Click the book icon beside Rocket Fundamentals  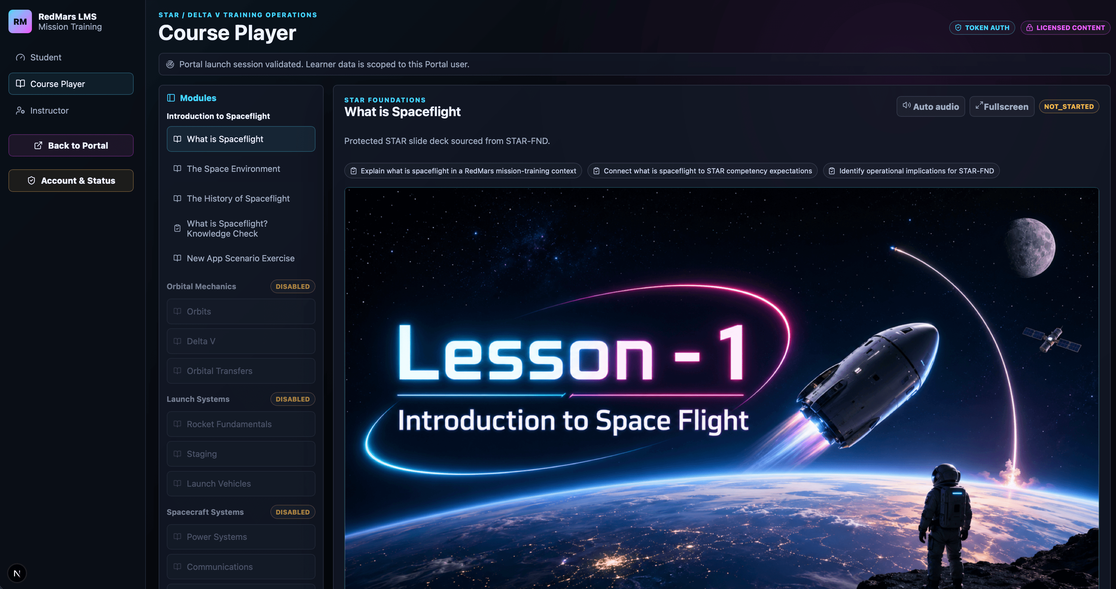tap(177, 424)
